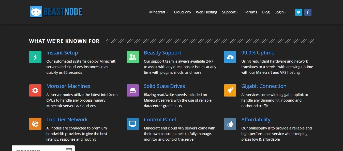Click text 'All server nodes utilize the latest Intel Xeon'
The height and width of the screenshot is (151, 343).
[x=82, y=95]
